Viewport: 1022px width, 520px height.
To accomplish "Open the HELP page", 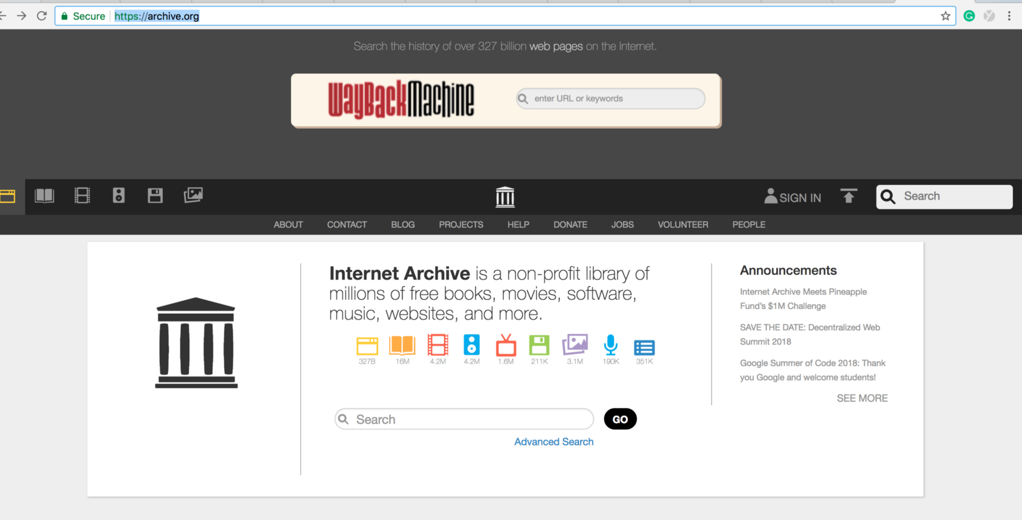I will [x=519, y=225].
